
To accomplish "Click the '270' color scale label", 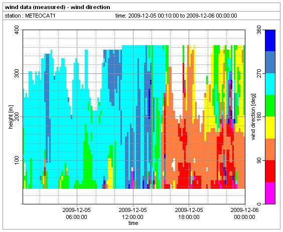I will [x=259, y=73].
